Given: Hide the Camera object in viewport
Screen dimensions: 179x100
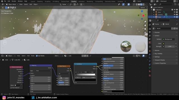Looking at the screenshot, I should tap(175, 14).
